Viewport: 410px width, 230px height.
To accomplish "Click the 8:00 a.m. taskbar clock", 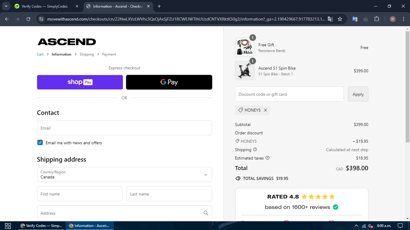I will coord(384,226).
